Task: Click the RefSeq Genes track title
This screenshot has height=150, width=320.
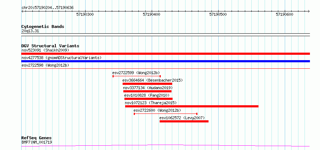Action: 37,138
